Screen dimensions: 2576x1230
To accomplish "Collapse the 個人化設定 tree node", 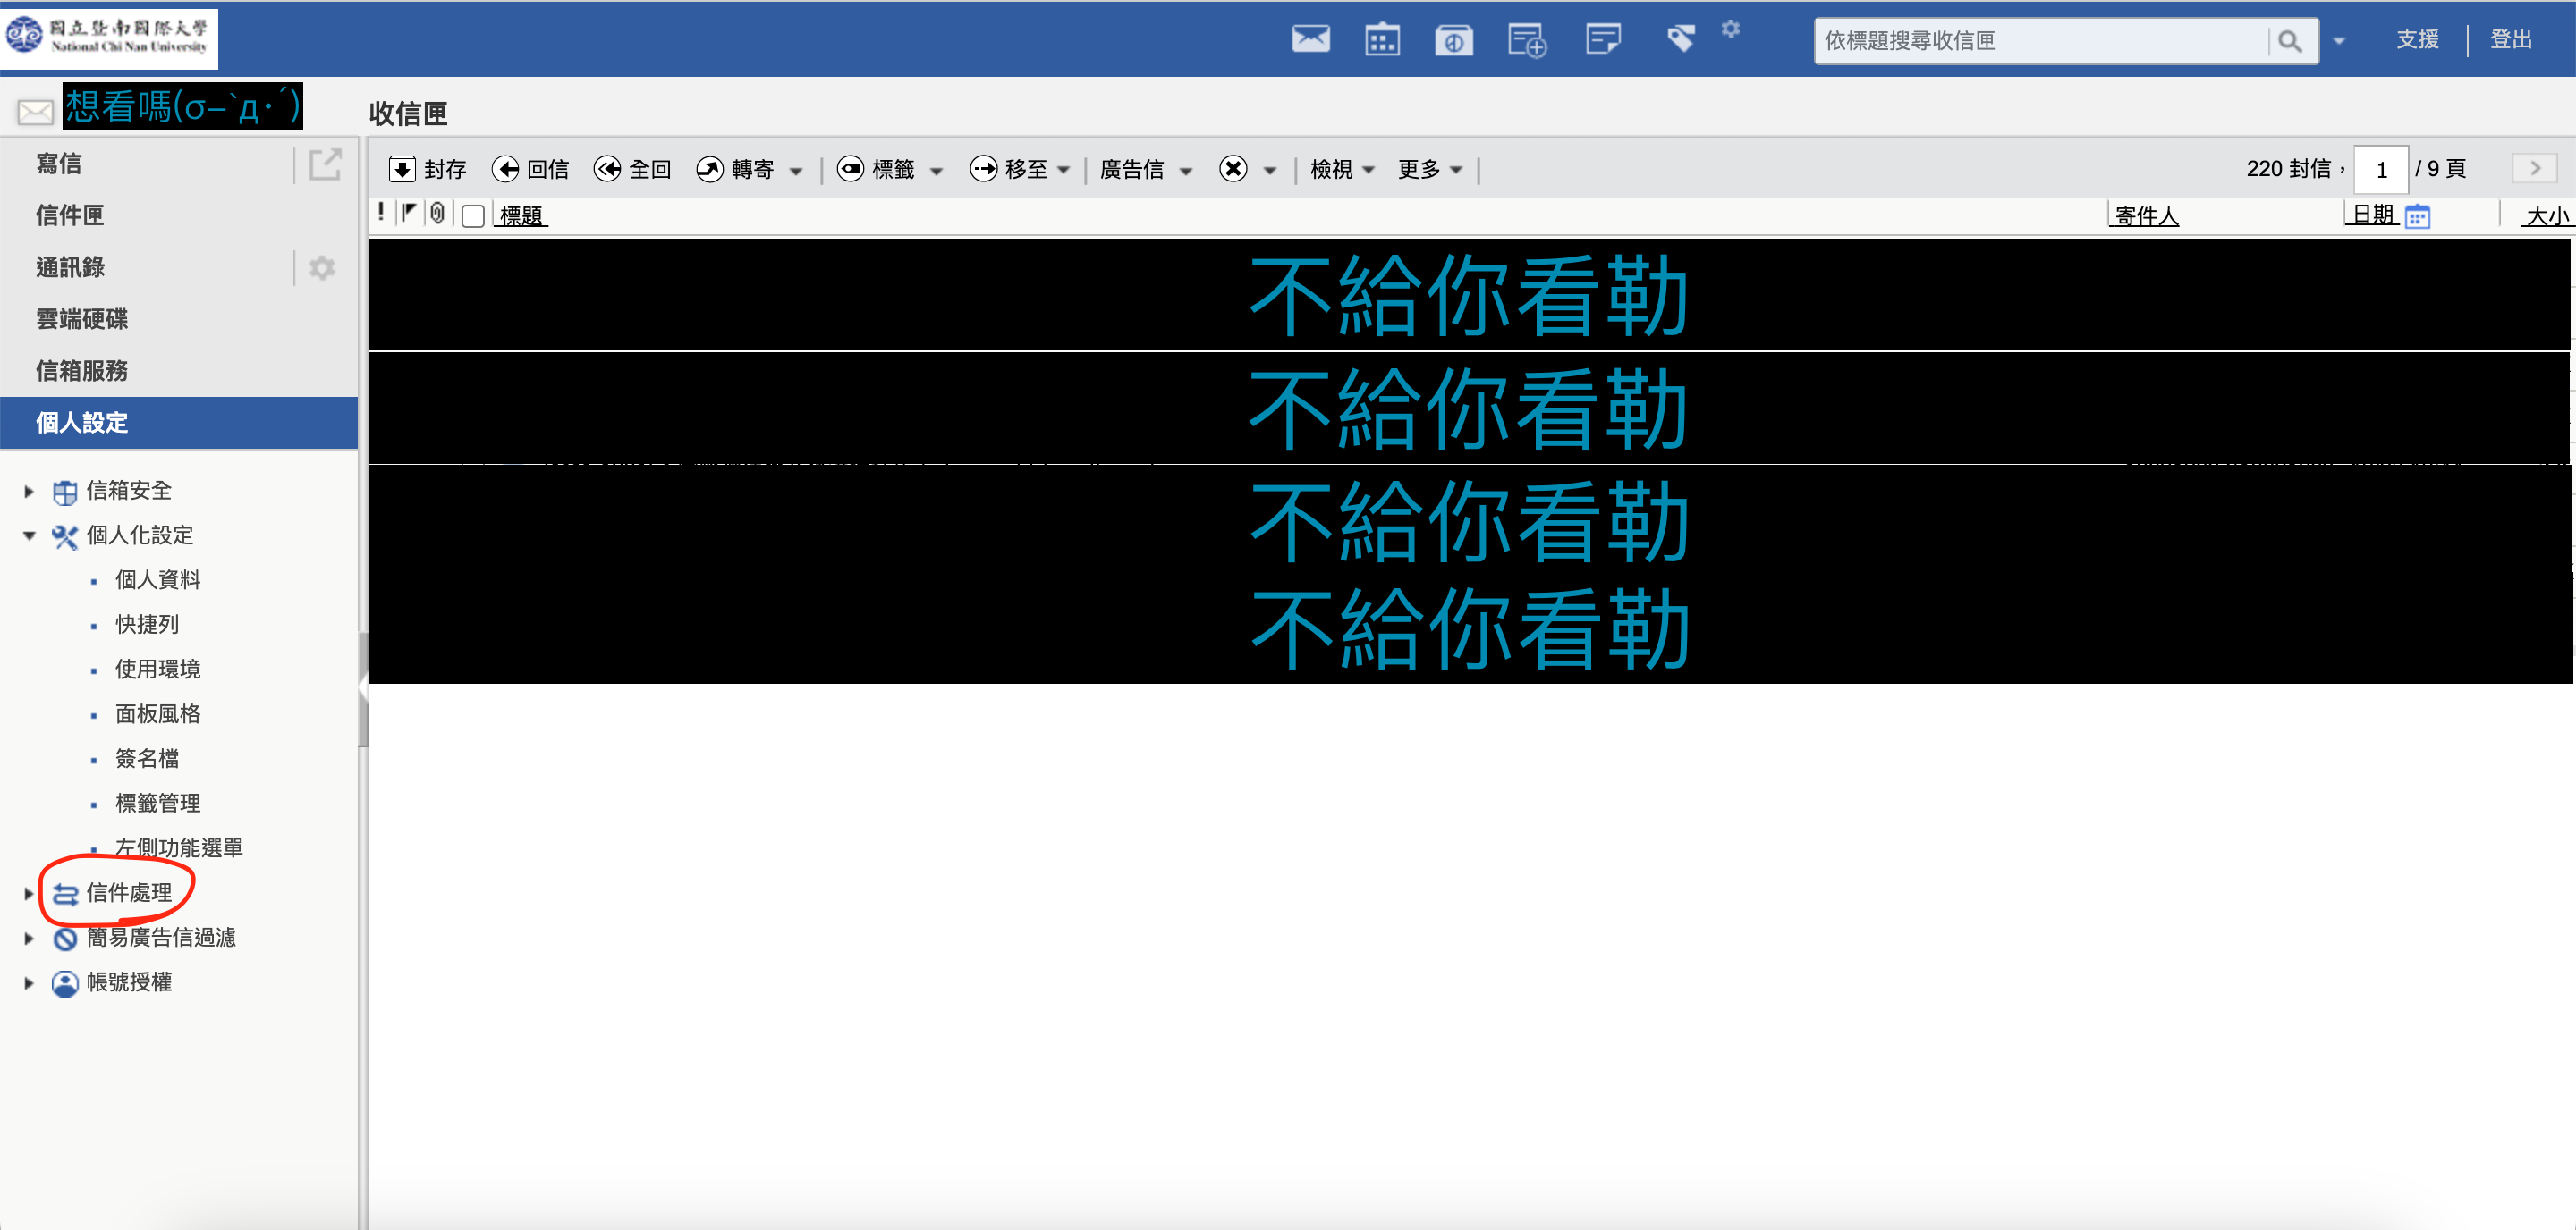I will (x=29, y=535).
